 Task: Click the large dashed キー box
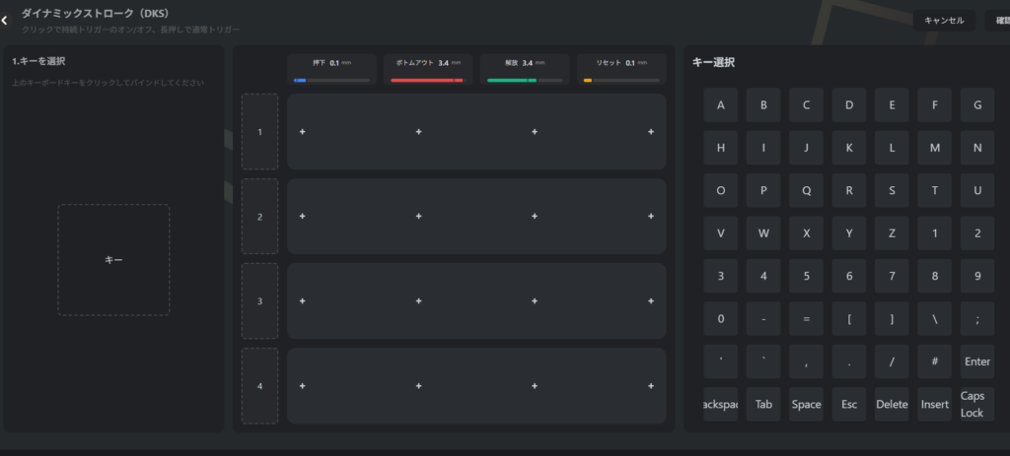point(113,260)
